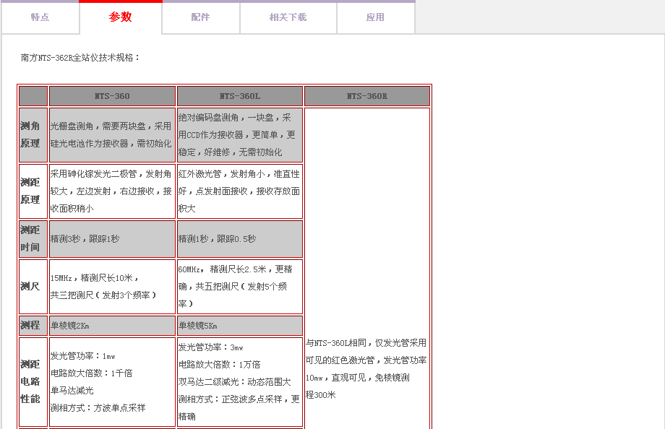Go to the 相关下载 tab
665x429 pixels.
pos(288,17)
